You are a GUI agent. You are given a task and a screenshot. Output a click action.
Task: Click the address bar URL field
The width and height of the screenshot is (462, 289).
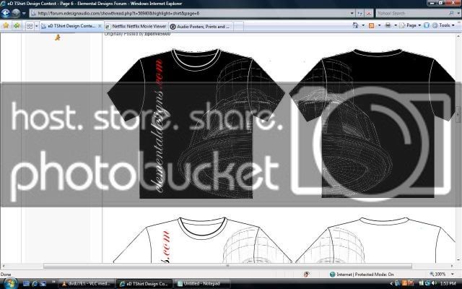(190, 13)
